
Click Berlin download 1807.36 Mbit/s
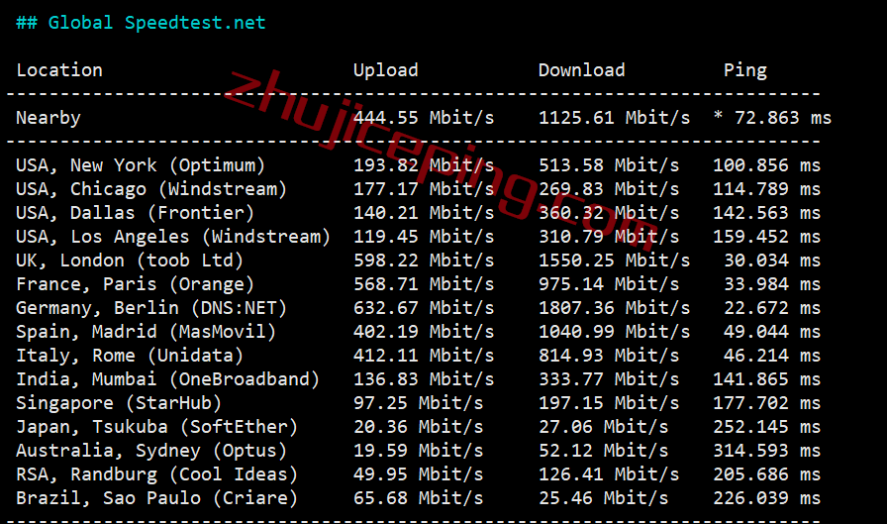pyautogui.click(x=615, y=308)
